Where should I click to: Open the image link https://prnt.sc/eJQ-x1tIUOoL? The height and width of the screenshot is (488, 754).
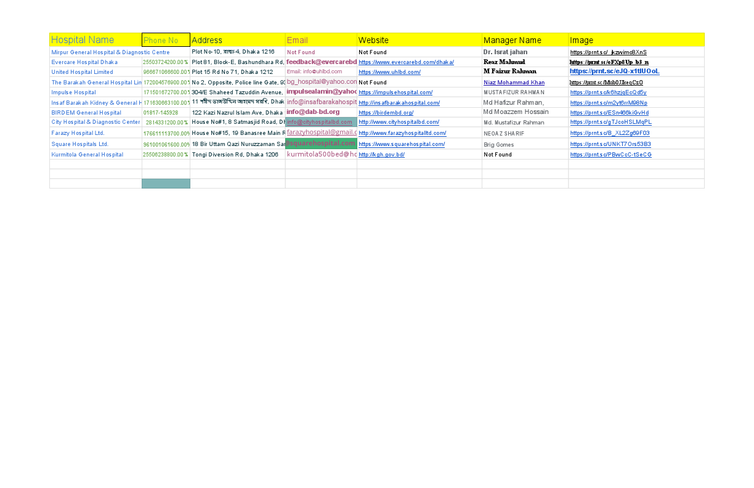[614, 71]
